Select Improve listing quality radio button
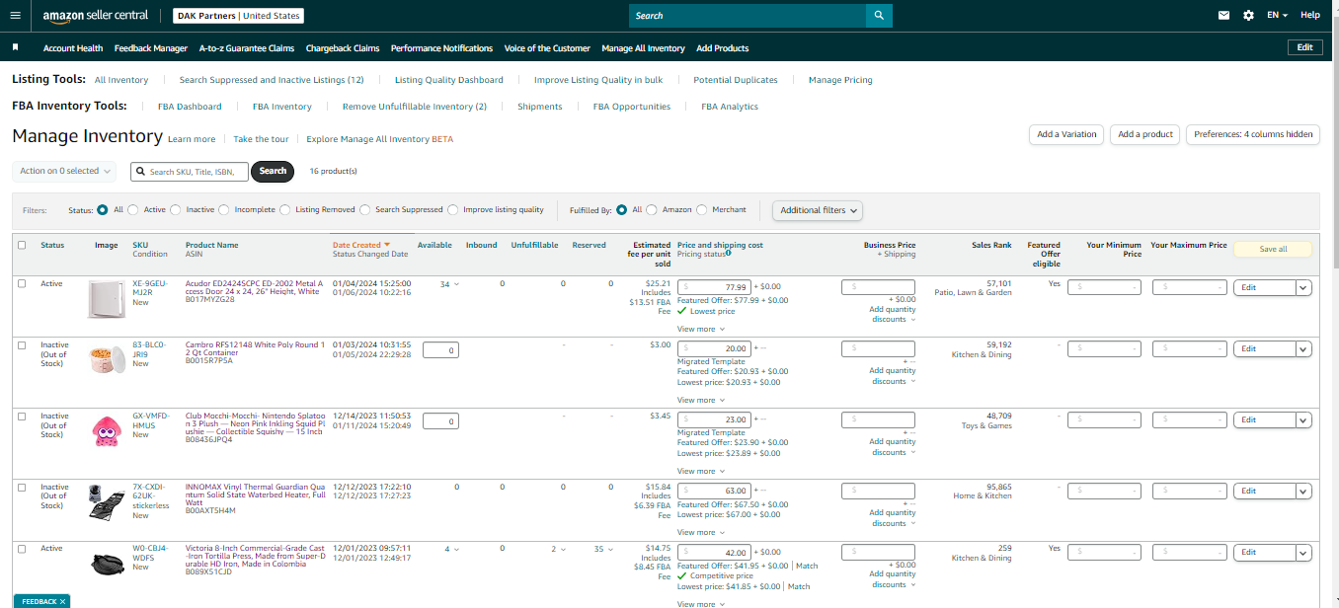1339x608 pixels. [453, 209]
